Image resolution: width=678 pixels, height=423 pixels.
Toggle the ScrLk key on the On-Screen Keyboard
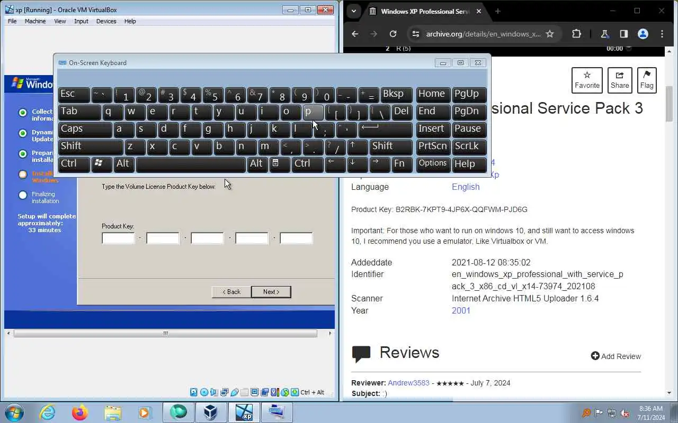coord(469,146)
